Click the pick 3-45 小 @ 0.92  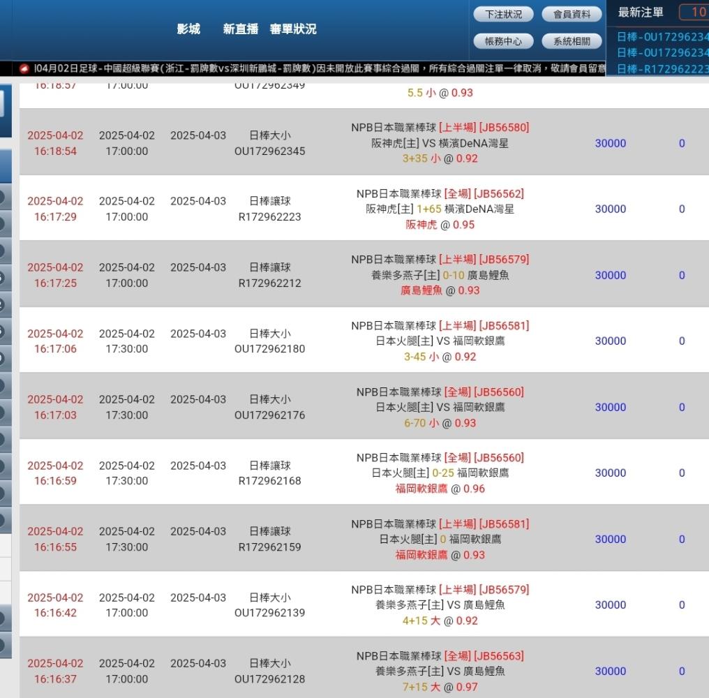440,357
